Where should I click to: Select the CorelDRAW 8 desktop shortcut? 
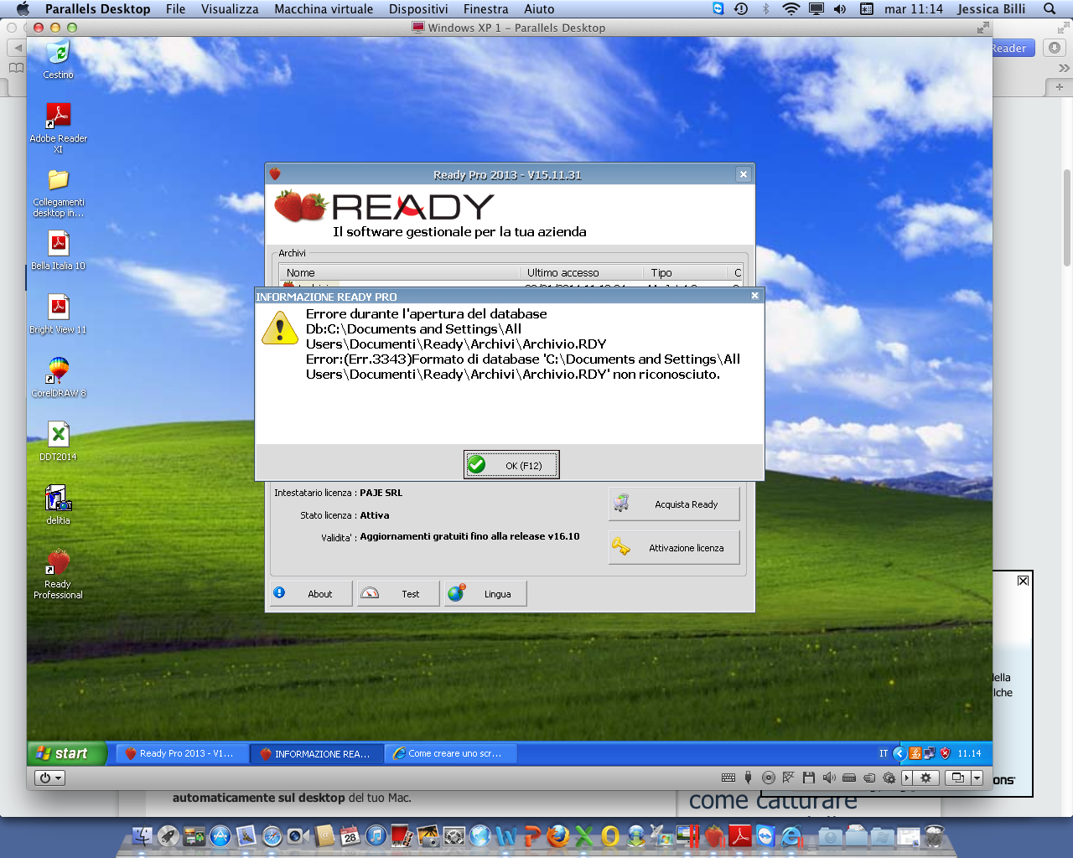point(59,378)
